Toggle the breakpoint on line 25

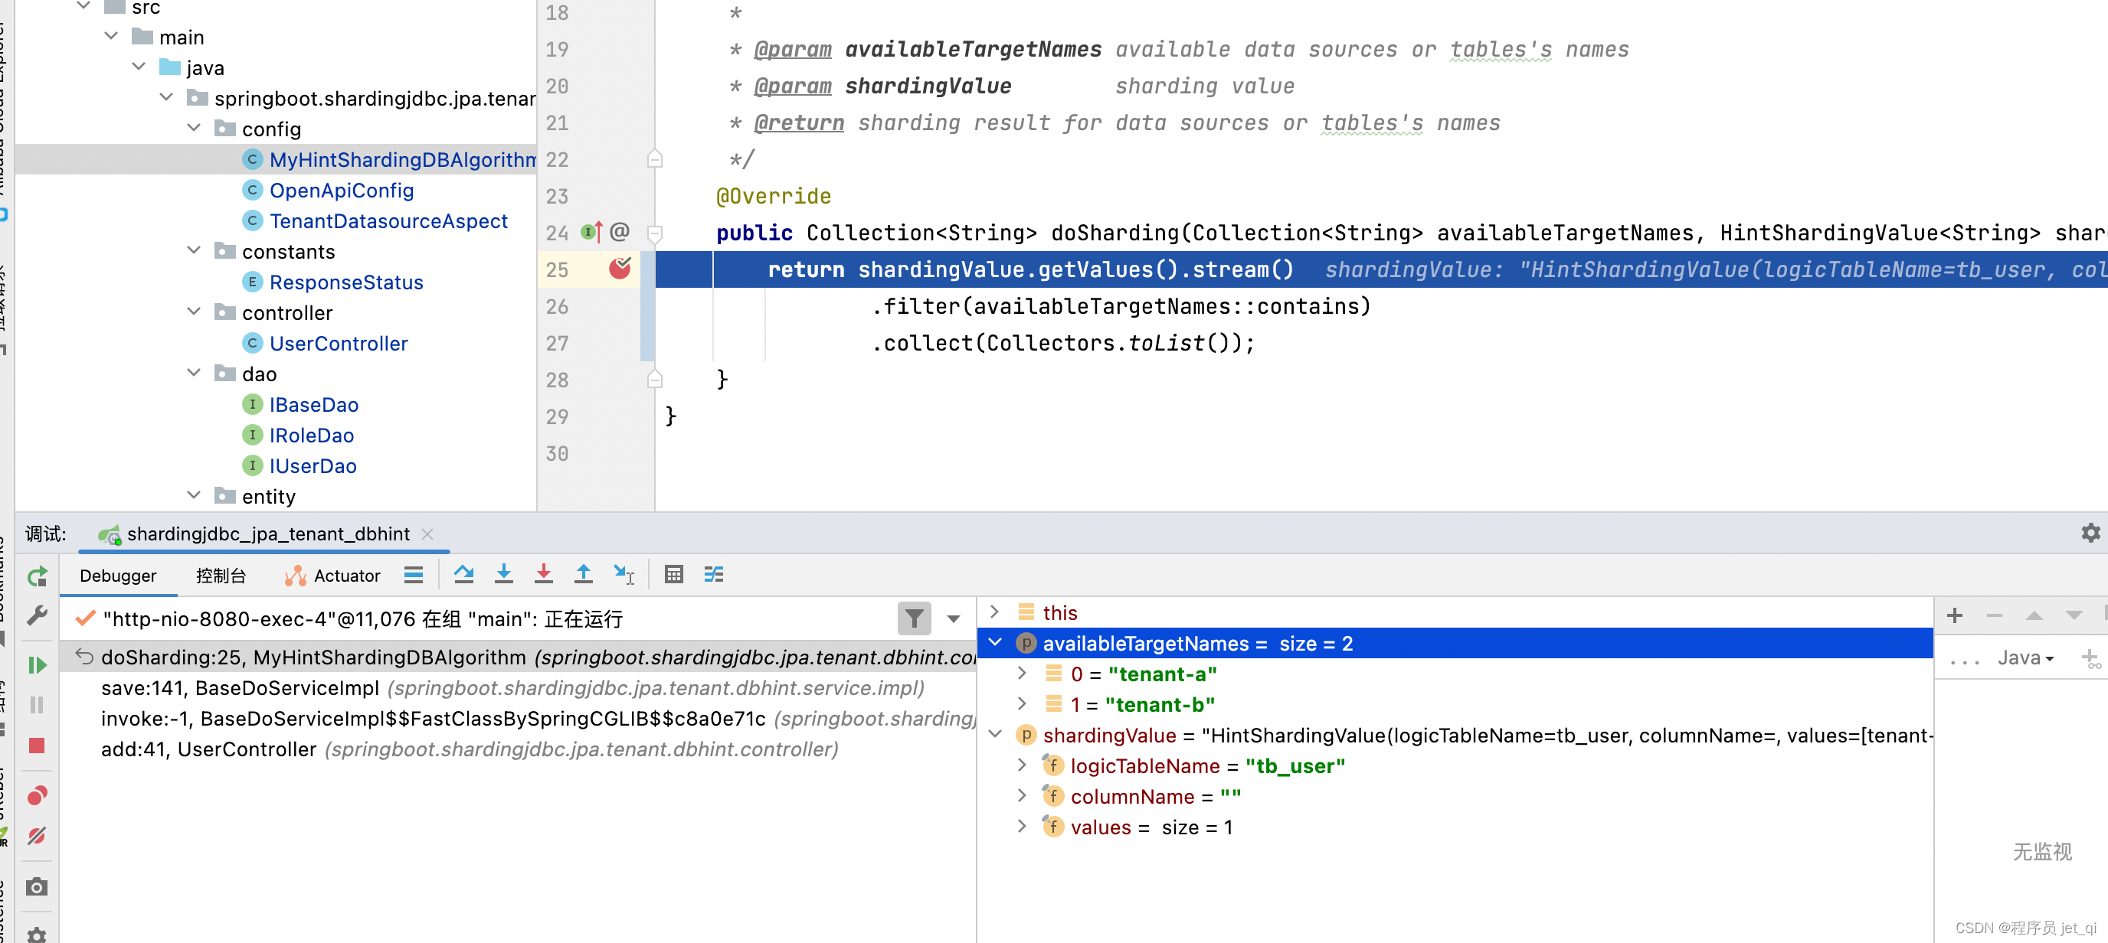620,268
